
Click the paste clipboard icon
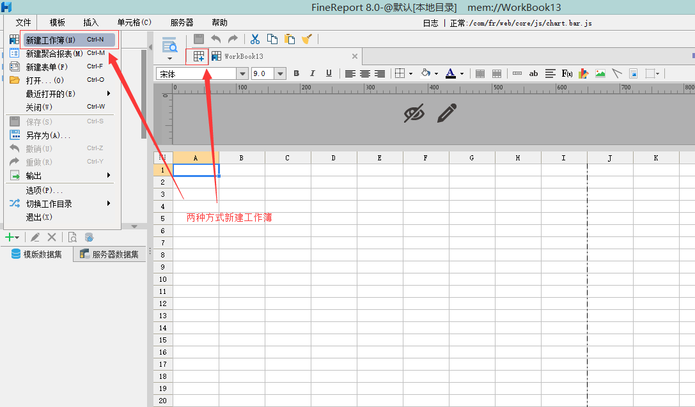[x=290, y=39]
